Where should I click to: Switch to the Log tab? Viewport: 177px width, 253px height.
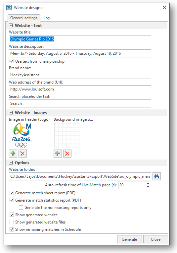(47, 18)
